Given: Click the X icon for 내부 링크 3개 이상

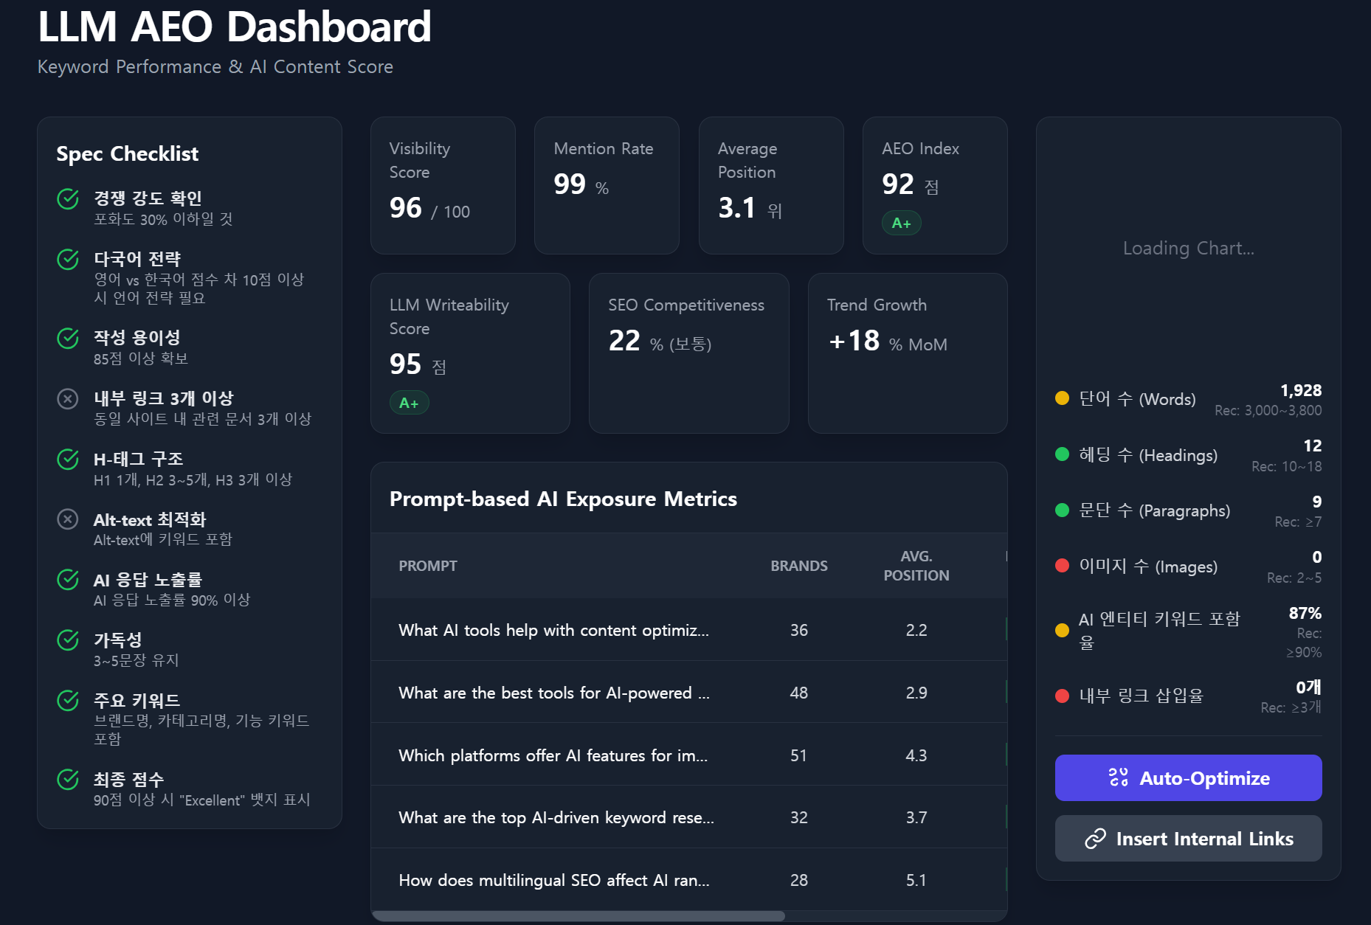Looking at the screenshot, I should pos(68,399).
